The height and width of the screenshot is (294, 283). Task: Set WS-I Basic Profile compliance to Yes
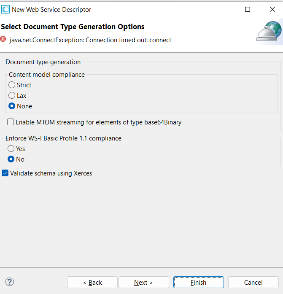pyautogui.click(x=11, y=149)
